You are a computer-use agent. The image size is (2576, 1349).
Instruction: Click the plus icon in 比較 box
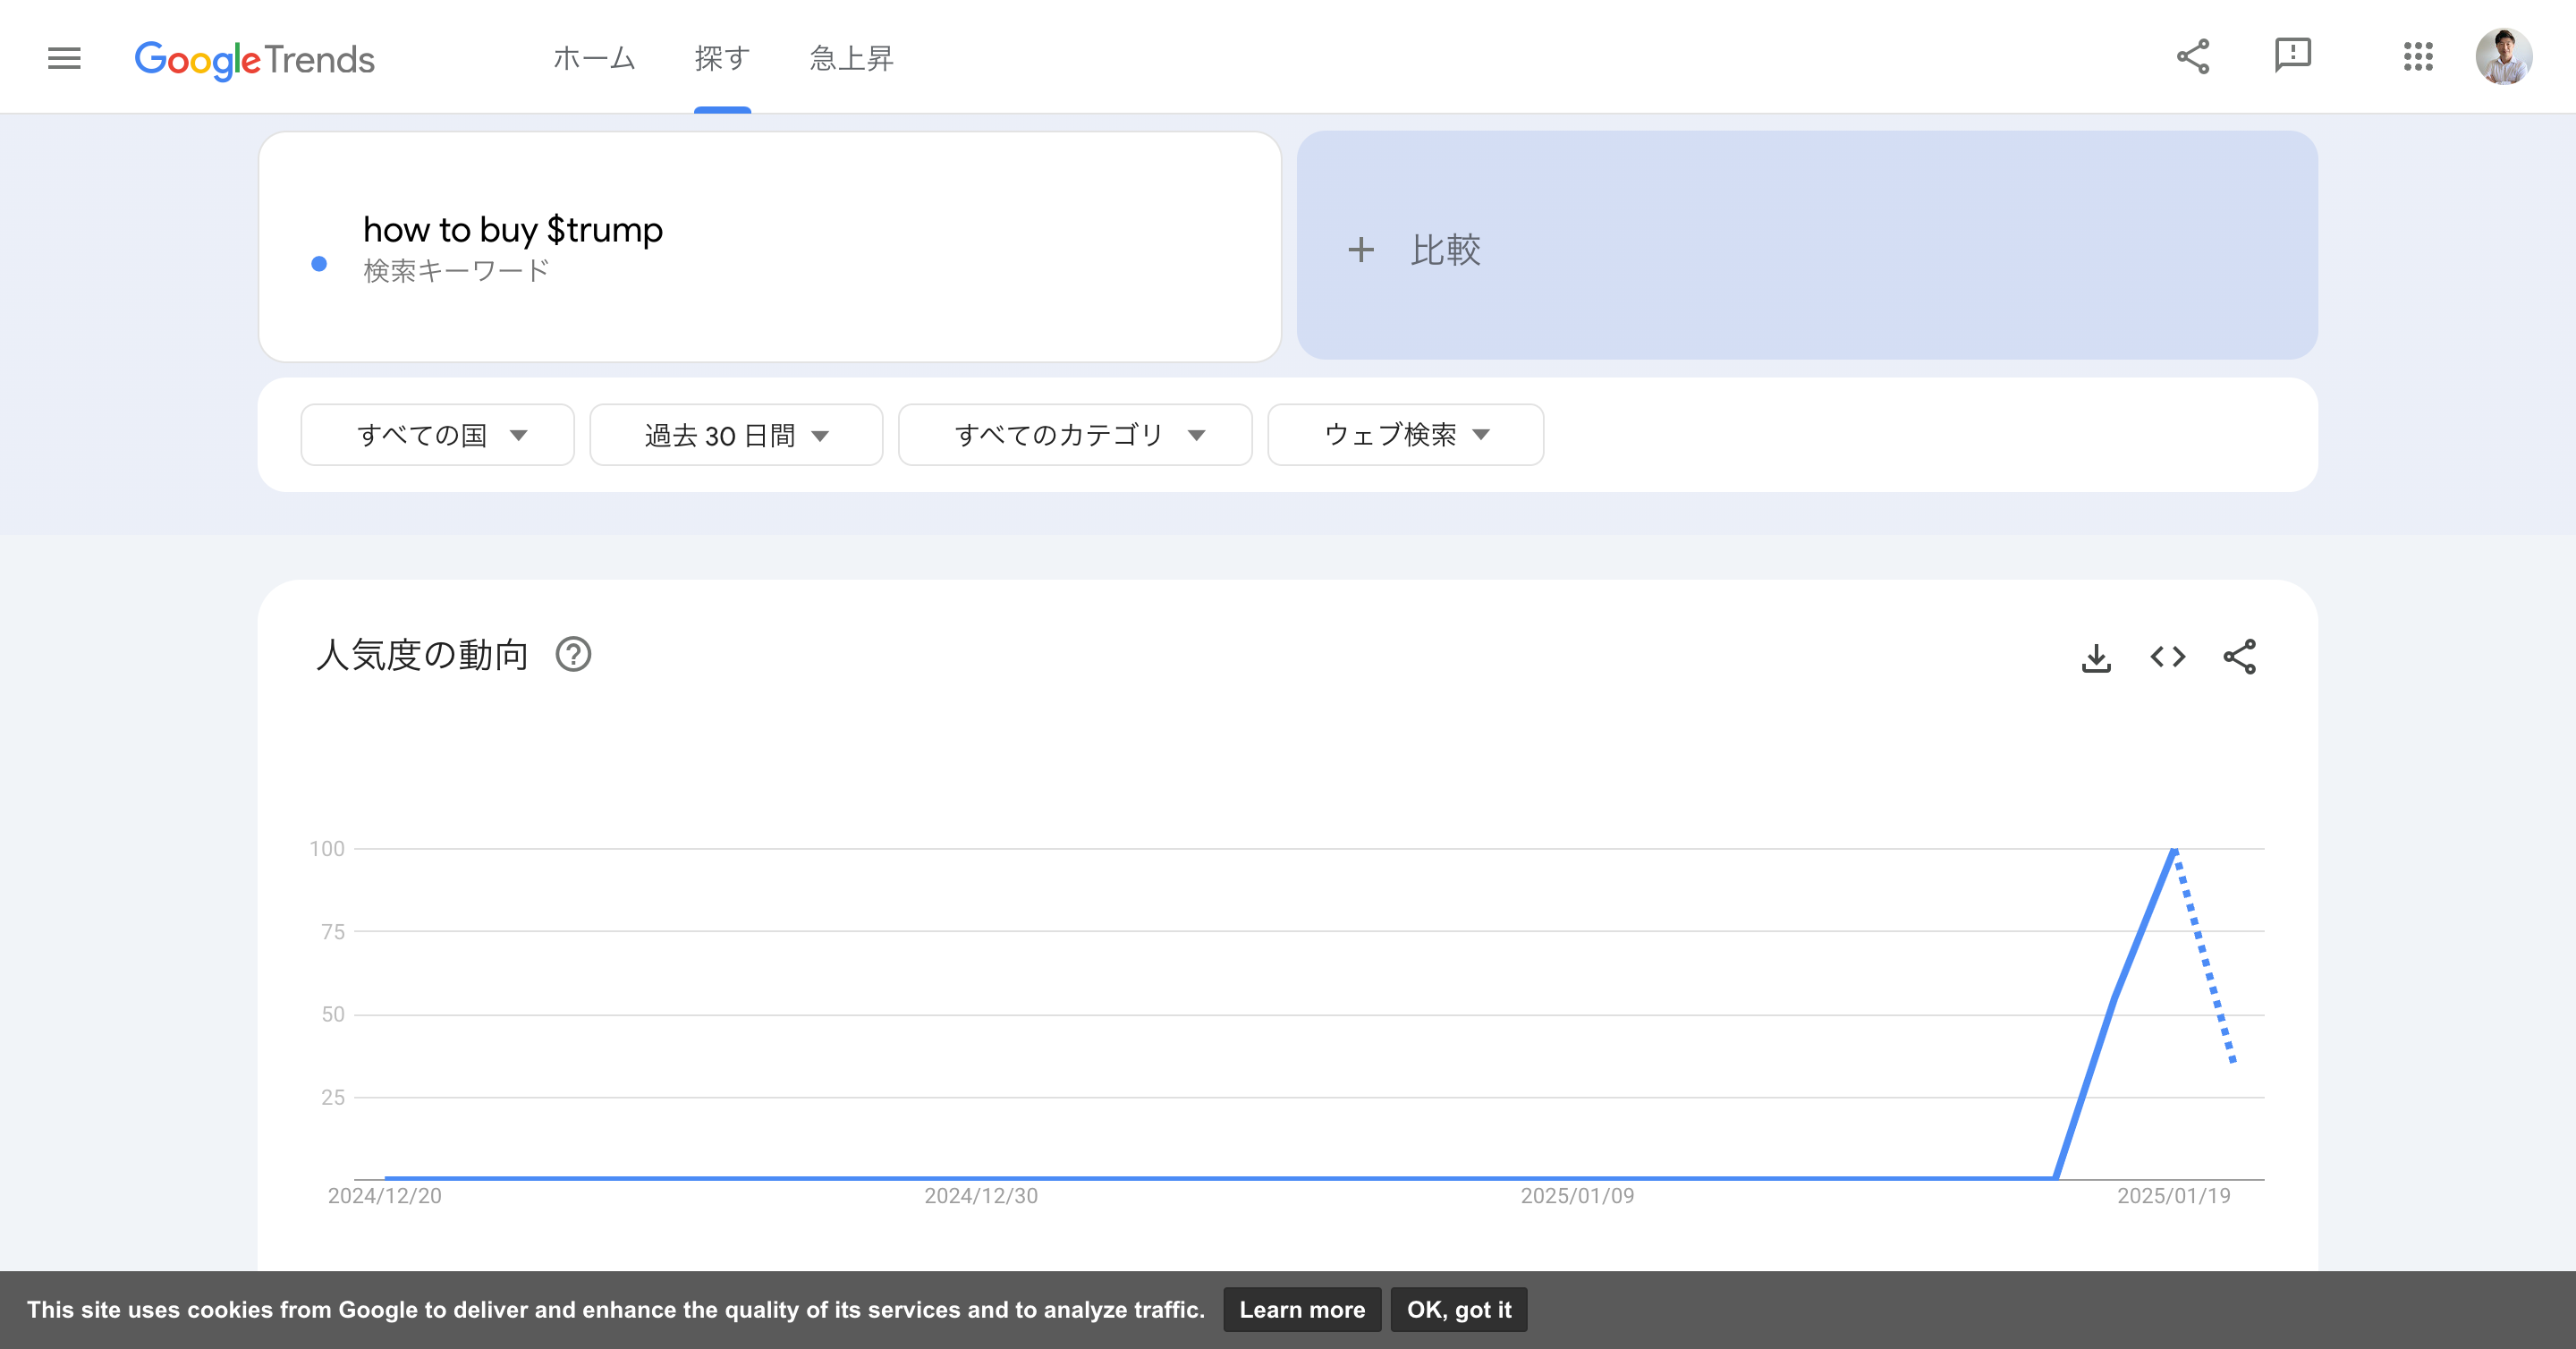1360,250
